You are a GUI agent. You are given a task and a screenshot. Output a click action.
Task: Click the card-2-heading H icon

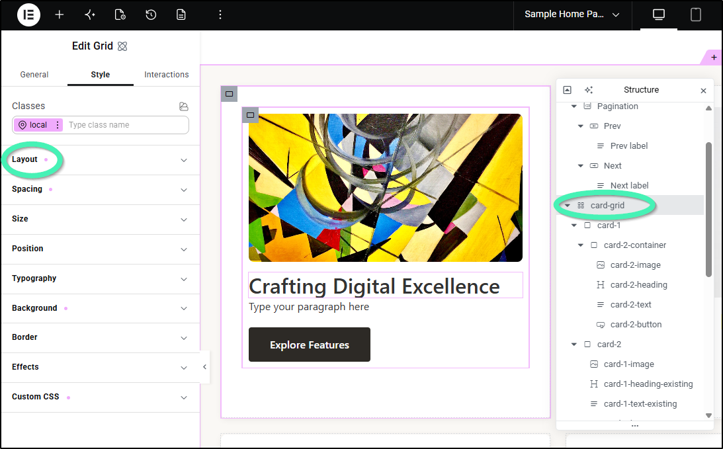tap(601, 285)
